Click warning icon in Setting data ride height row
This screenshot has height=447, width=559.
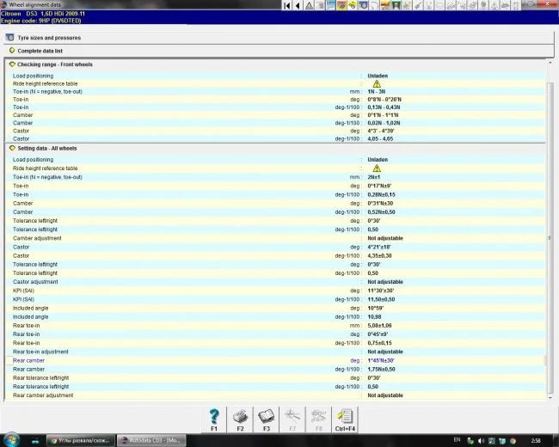377,168
